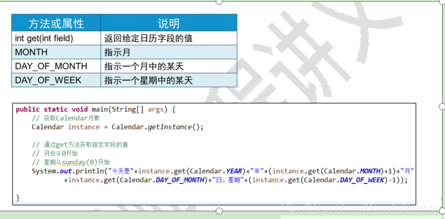Click the 'Calendar.getInstance()' code line
Image resolution: width=445 pixels, height=219 pixels.
[117, 127]
